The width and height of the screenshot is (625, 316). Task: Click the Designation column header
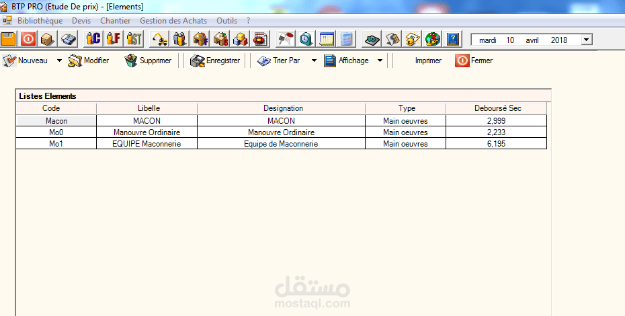point(281,108)
